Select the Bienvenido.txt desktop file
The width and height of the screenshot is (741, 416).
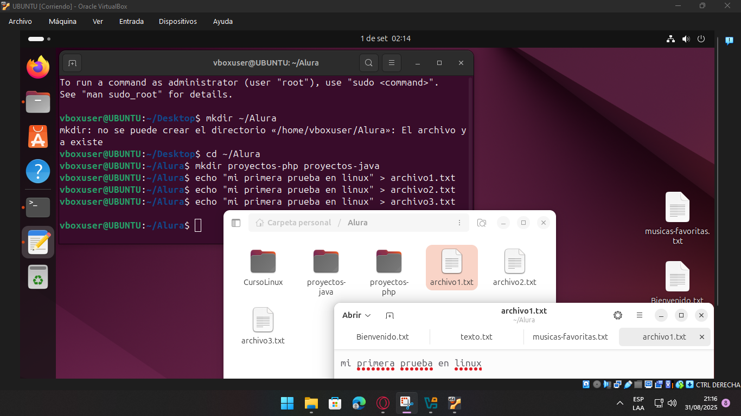(678, 283)
